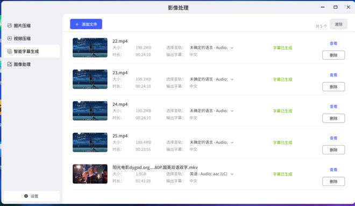Screen dimensions: 355x206
Task: Click the file name 23.mp4
Action: [x=120, y=73]
